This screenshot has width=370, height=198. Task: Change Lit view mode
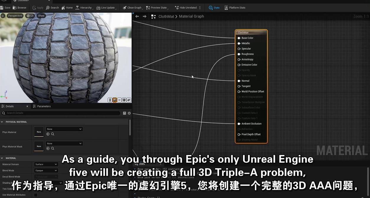coord(30,16)
